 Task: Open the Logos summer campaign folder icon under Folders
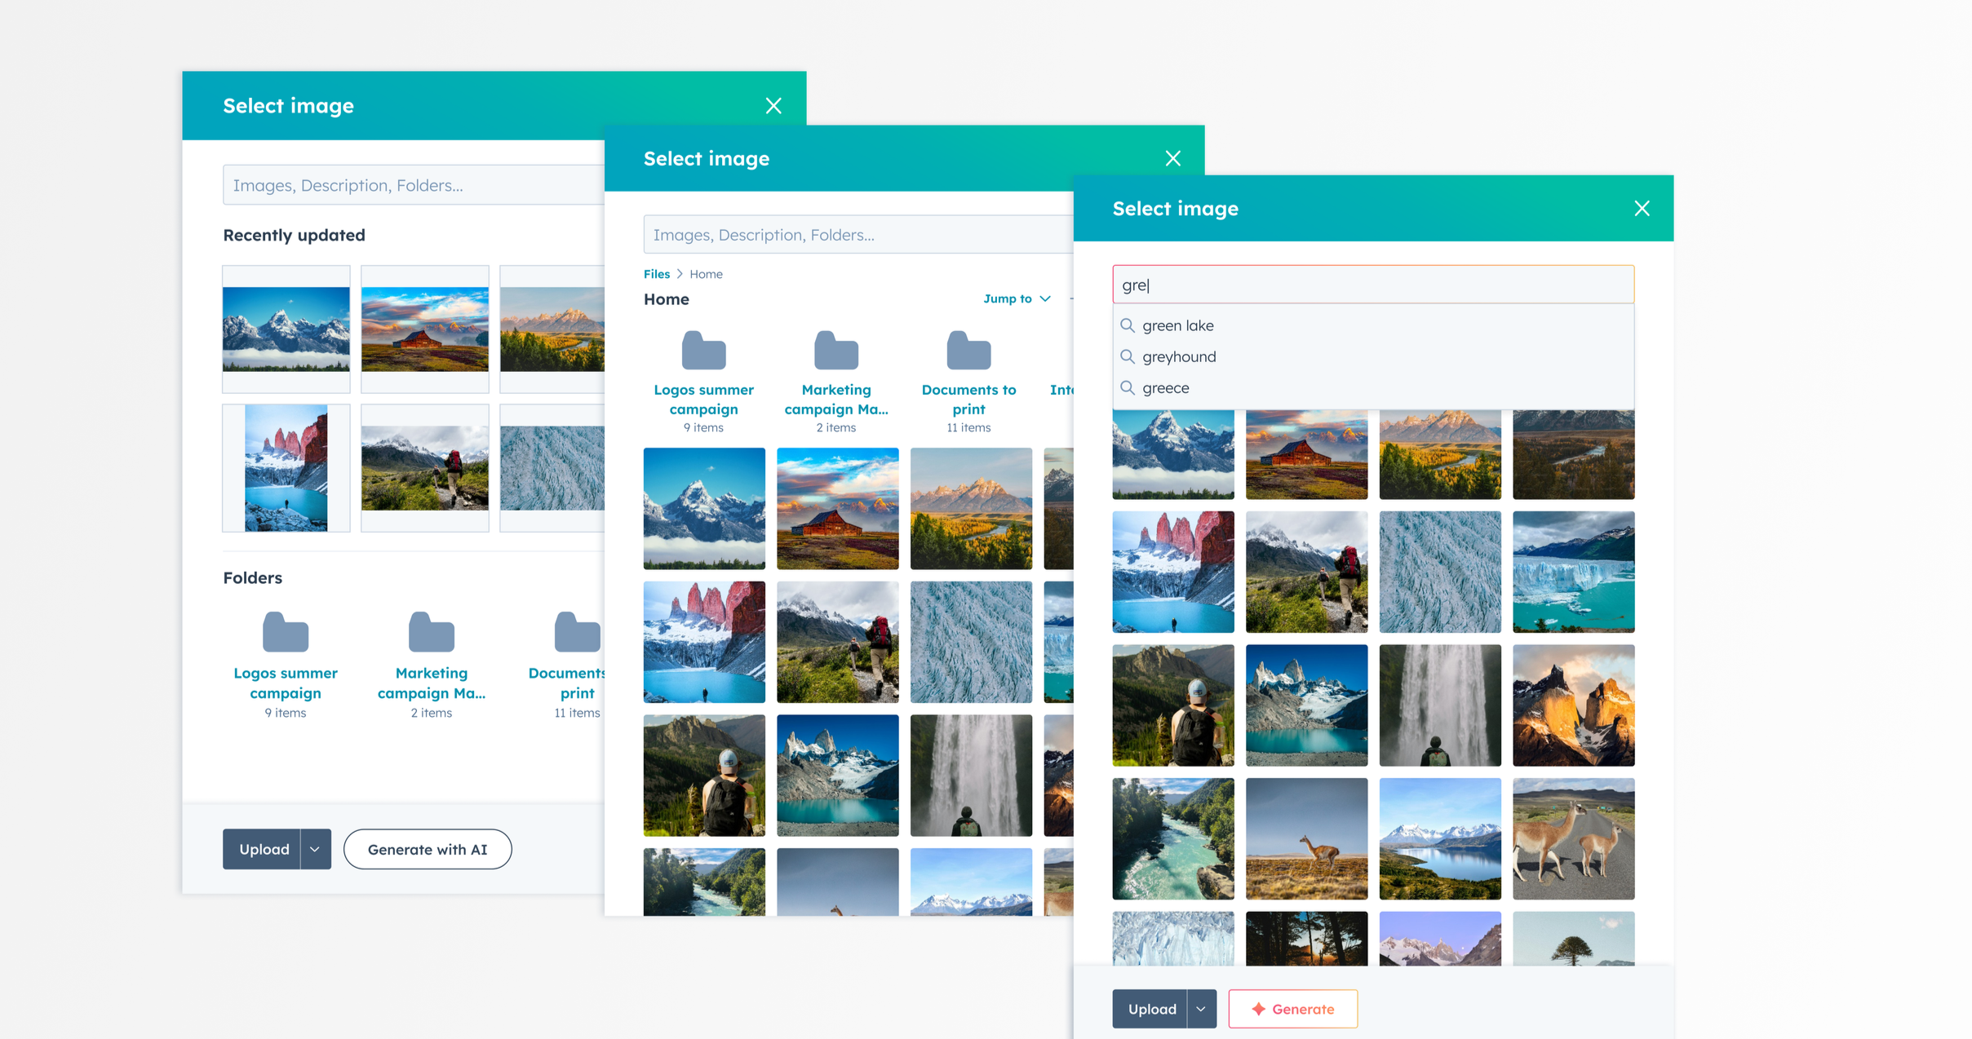(x=285, y=632)
